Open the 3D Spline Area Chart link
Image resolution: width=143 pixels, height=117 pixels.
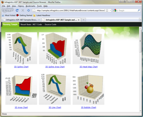55,67
